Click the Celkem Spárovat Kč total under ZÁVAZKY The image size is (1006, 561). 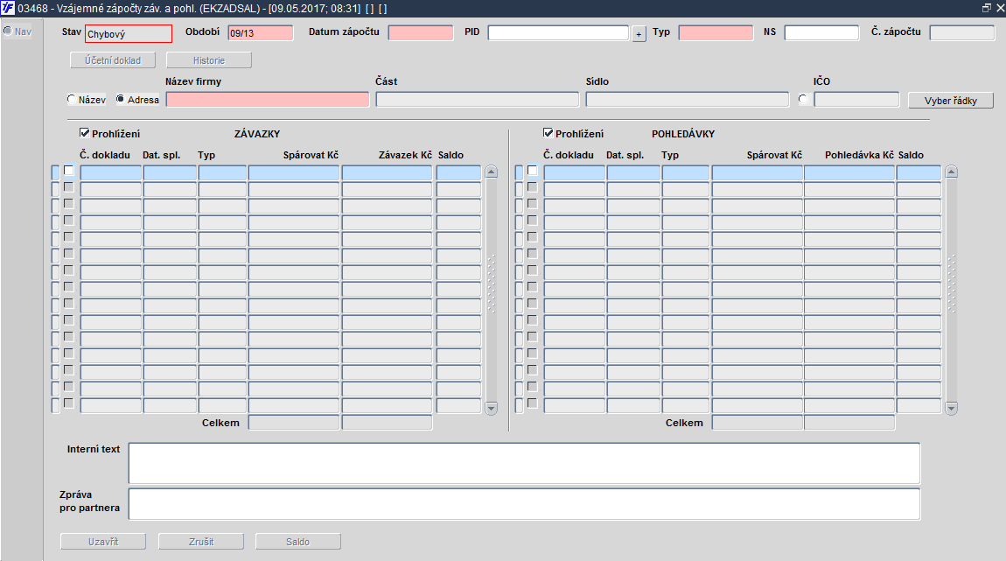coord(294,423)
